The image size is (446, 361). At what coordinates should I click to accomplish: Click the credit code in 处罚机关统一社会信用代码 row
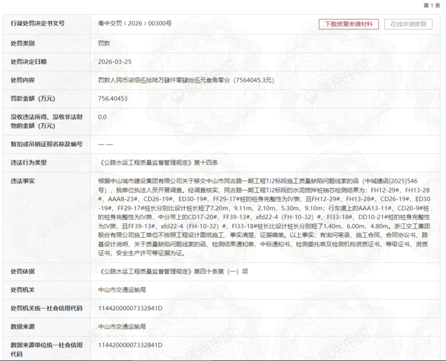coord(130,308)
